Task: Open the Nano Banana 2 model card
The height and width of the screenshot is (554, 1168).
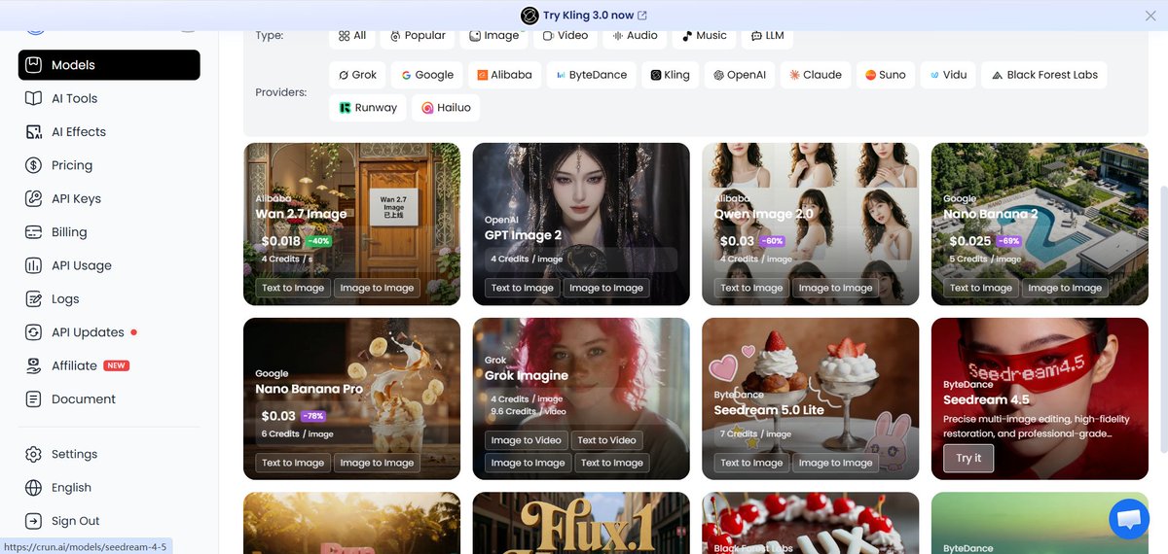Action: click(x=1040, y=224)
